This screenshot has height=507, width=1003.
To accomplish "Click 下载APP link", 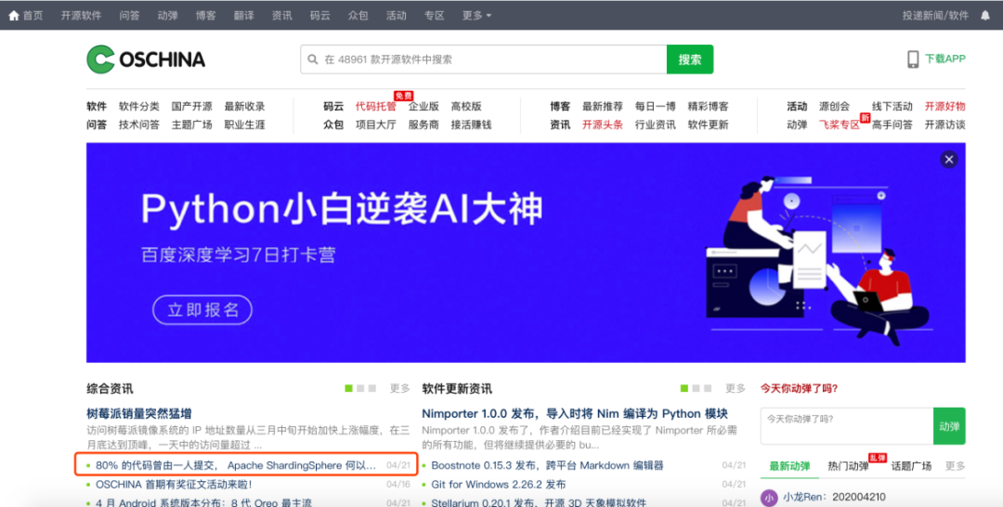I will tap(944, 58).
